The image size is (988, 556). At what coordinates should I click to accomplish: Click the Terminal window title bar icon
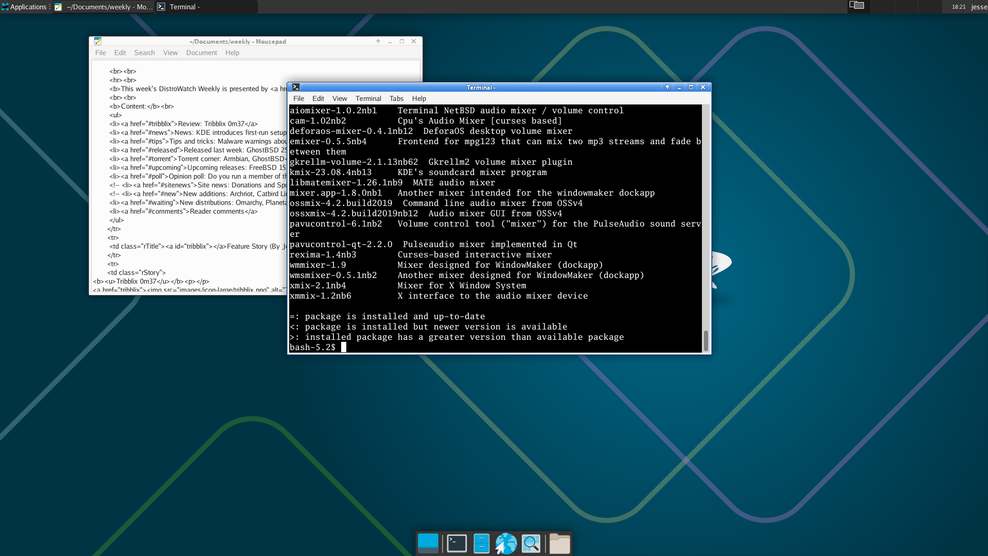coord(296,87)
